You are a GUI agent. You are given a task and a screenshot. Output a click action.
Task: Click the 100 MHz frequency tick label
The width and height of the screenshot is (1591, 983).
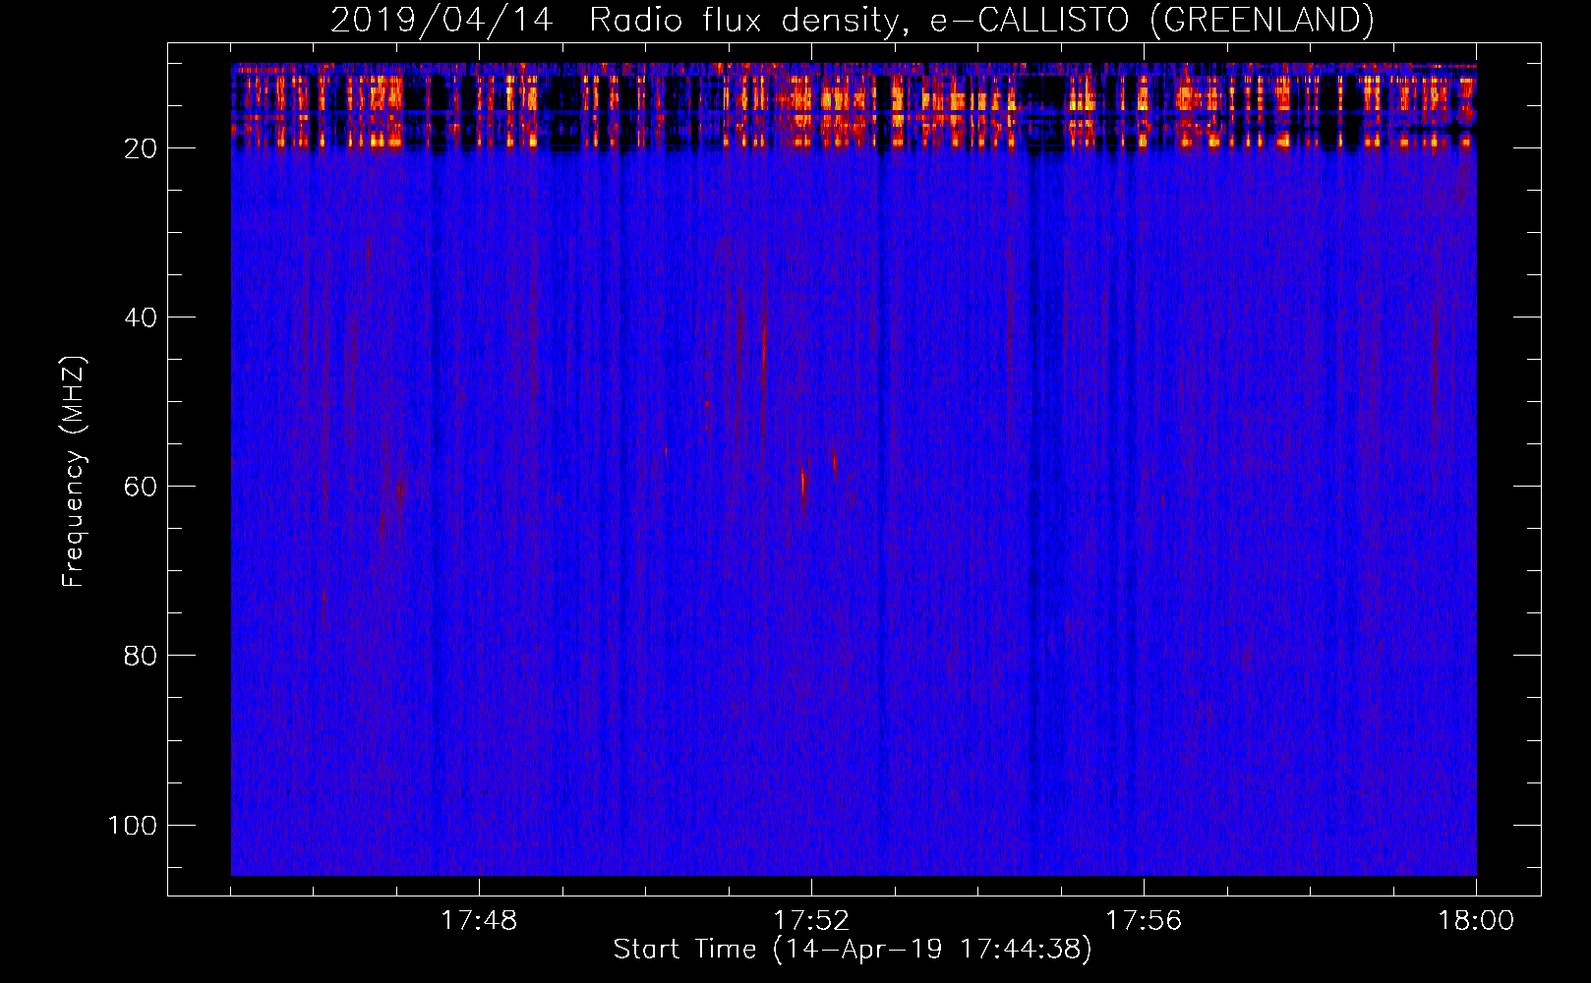click(133, 825)
